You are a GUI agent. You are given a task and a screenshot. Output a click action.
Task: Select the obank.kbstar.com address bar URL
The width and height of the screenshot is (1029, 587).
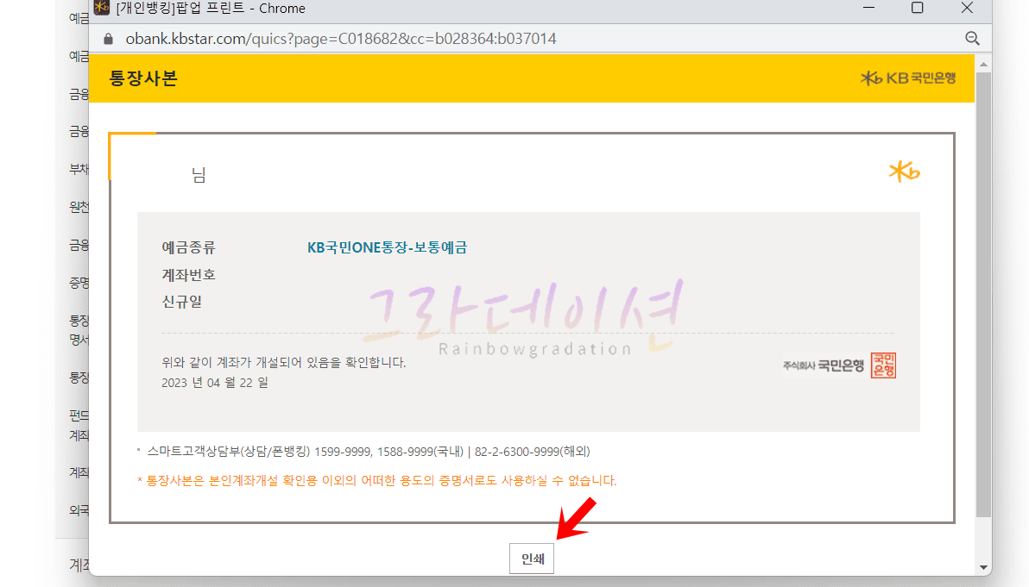pyautogui.click(x=341, y=39)
